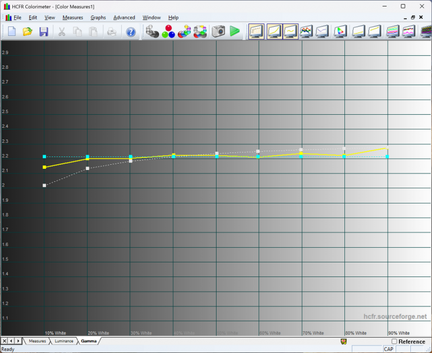Image resolution: width=432 pixels, height=353 pixels.
Task: Select the Gamma tab
Action: 89,341
